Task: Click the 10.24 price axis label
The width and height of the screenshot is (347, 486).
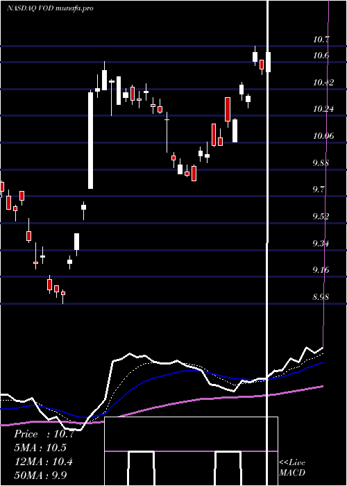Action: click(323, 109)
